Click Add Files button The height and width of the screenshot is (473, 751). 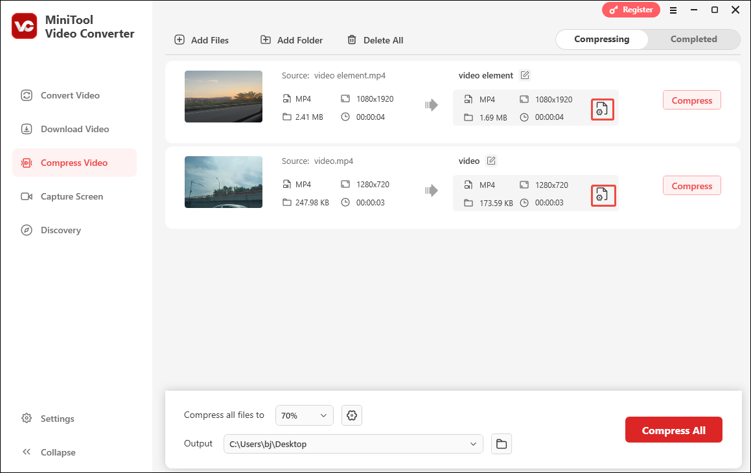coord(201,40)
